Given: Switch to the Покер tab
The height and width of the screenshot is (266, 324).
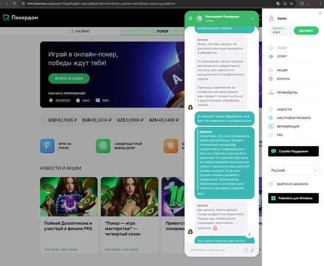Looking at the screenshot, I should tap(160, 31).
